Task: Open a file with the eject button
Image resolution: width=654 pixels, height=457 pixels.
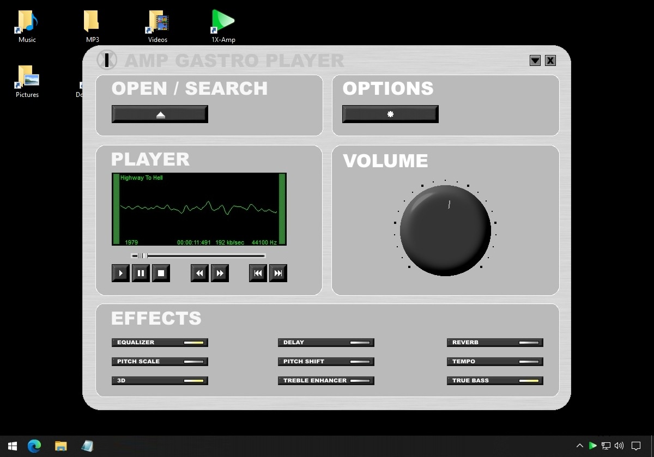Action: [x=160, y=114]
